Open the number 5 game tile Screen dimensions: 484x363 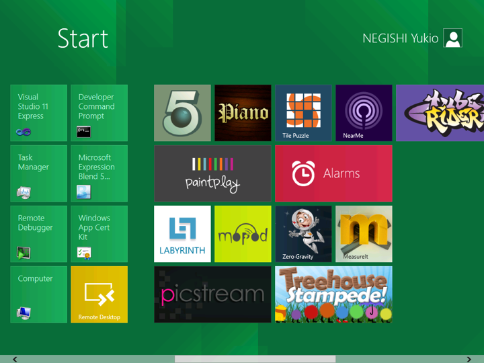(x=182, y=113)
